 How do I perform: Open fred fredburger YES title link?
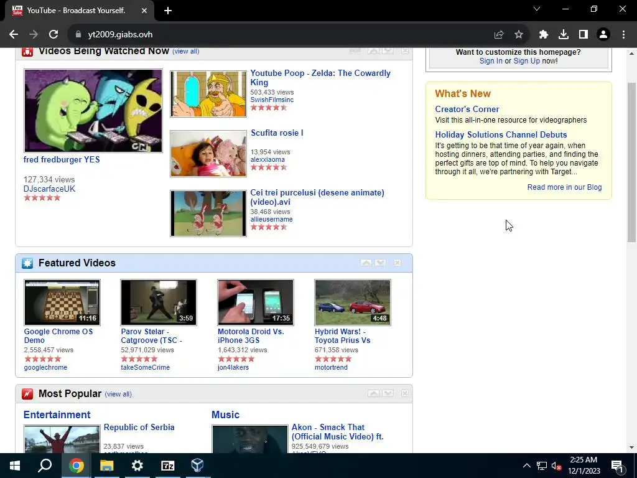pyautogui.click(x=62, y=160)
